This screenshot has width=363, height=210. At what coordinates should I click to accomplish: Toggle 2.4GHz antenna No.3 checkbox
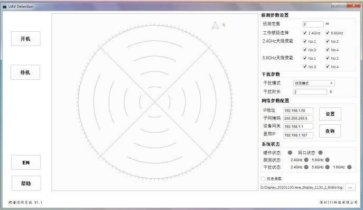pos(305,50)
